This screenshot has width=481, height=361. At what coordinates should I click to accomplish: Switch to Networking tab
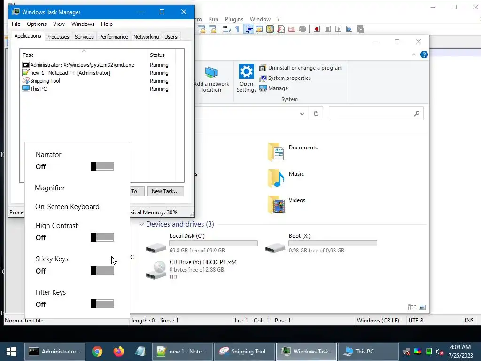click(x=146, y=37)
